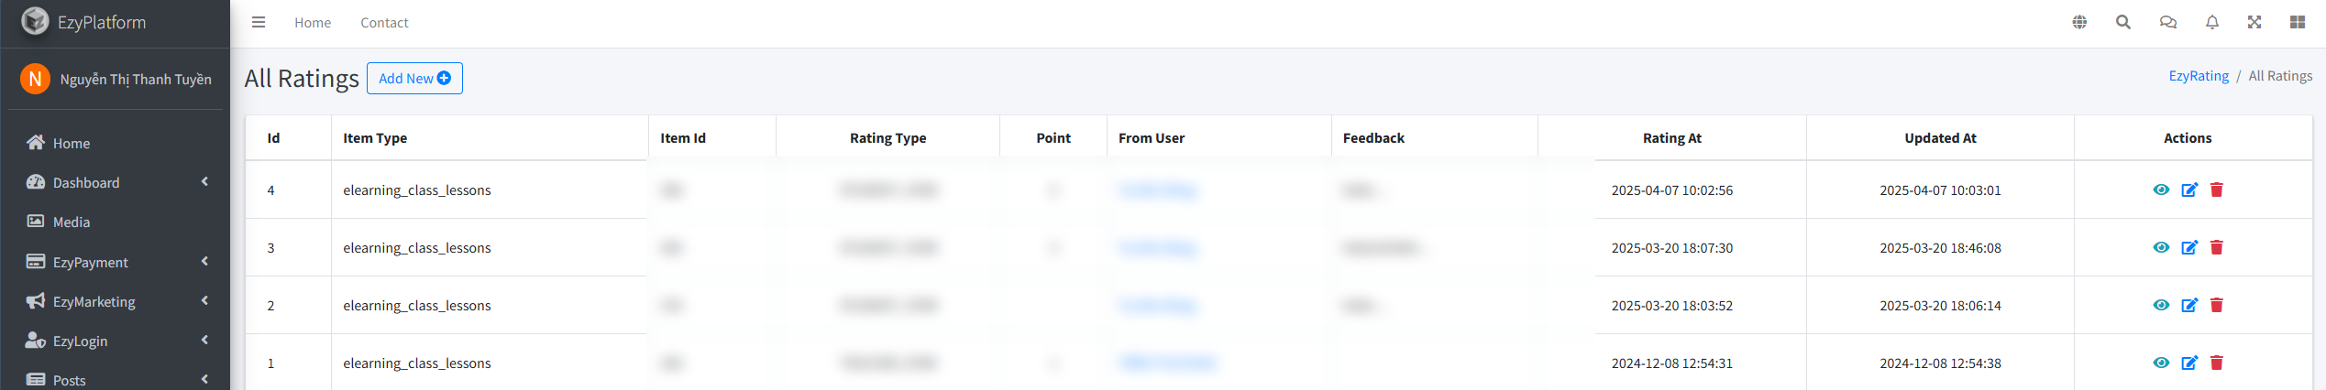This screenshot has width=2326, height=390.
Task: Click the Add New button
Action: click(414, 78)
